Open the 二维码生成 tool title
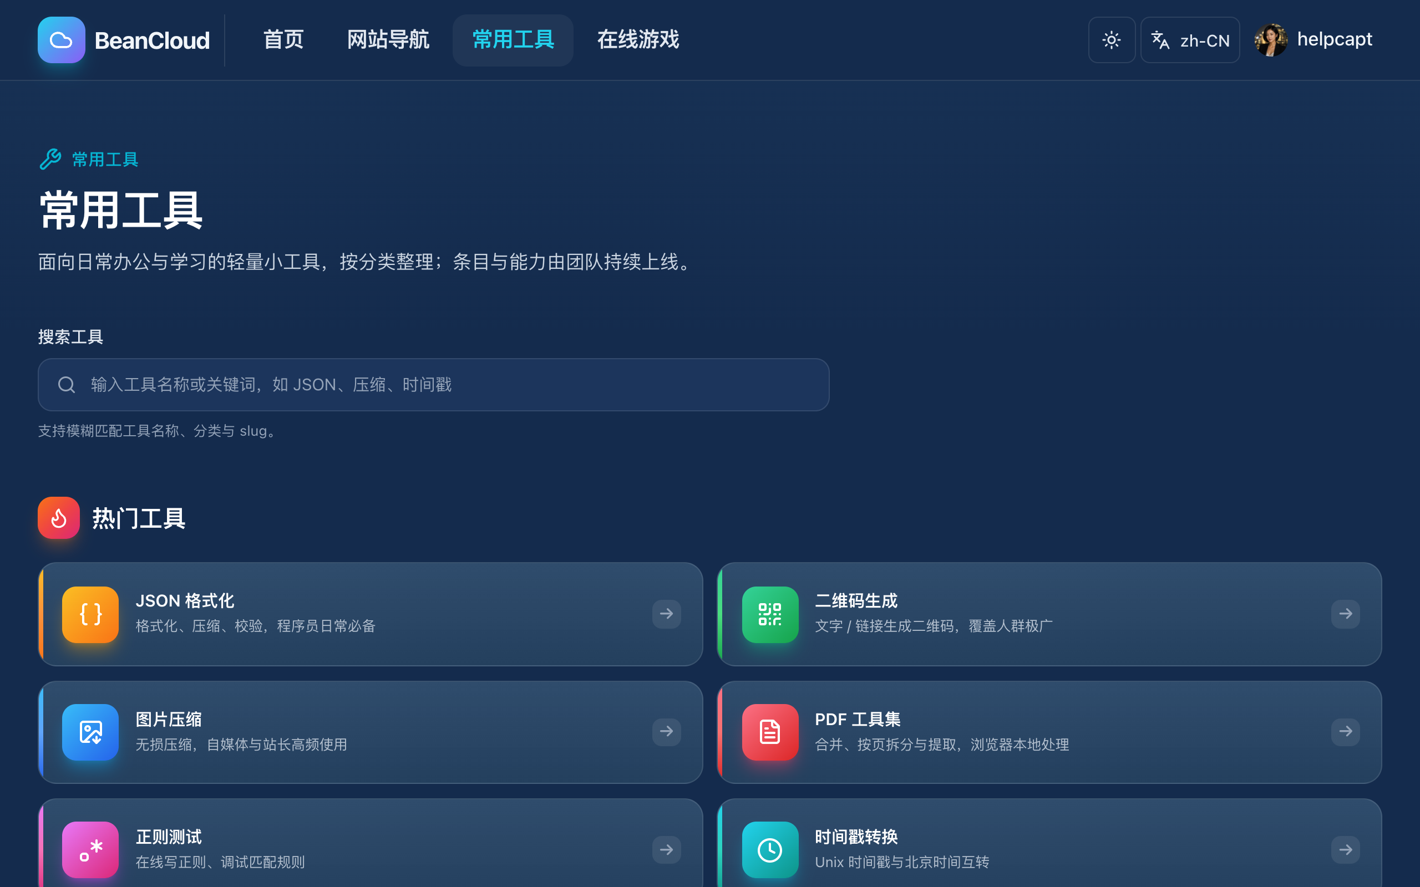The image size is (1420, 887). point(856,601)
